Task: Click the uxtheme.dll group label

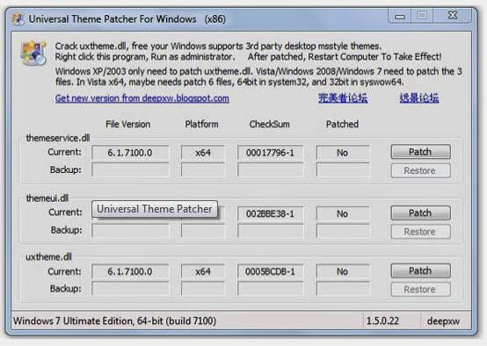Action: (x=48, y=256)
